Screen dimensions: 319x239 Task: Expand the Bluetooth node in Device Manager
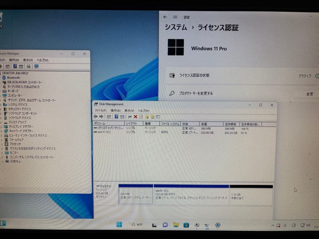[1, 78]
